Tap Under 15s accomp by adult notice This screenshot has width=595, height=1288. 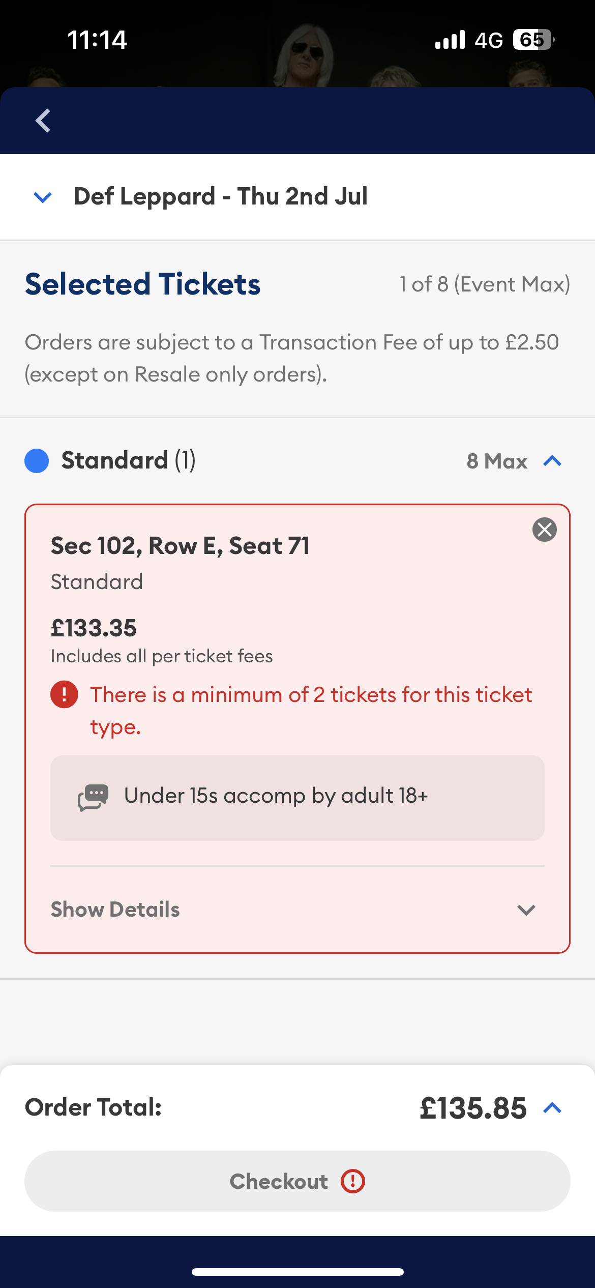click(x=297, y=798)
